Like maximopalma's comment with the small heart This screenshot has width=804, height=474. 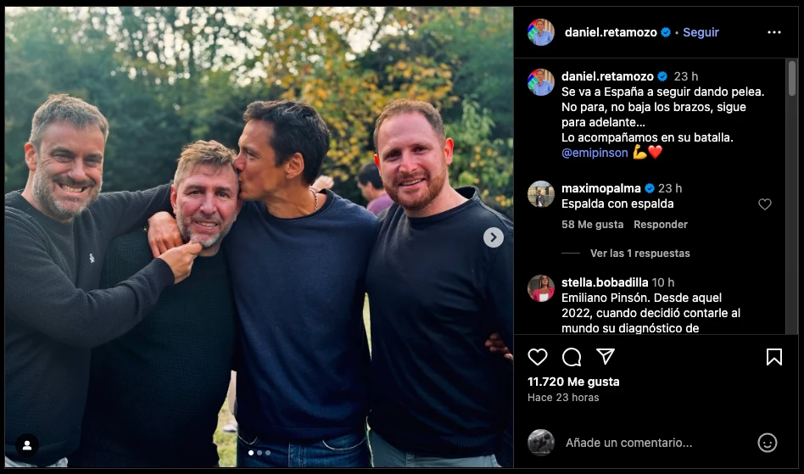[765, 204]
